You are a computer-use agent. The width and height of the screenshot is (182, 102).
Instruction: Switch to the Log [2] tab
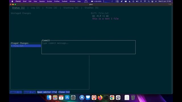tap(35, 8)
